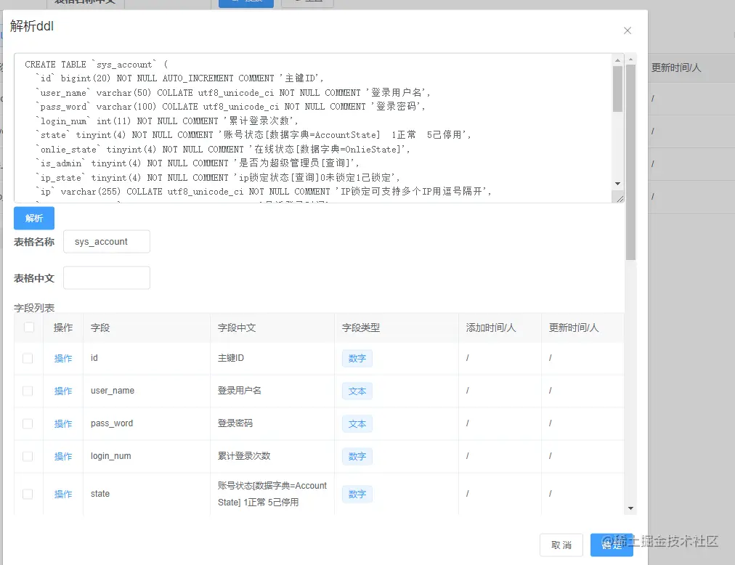The height and width of the screenshot is (565, 735).
Task: Check the checkbox for the state row
Action: coord(28,495)
